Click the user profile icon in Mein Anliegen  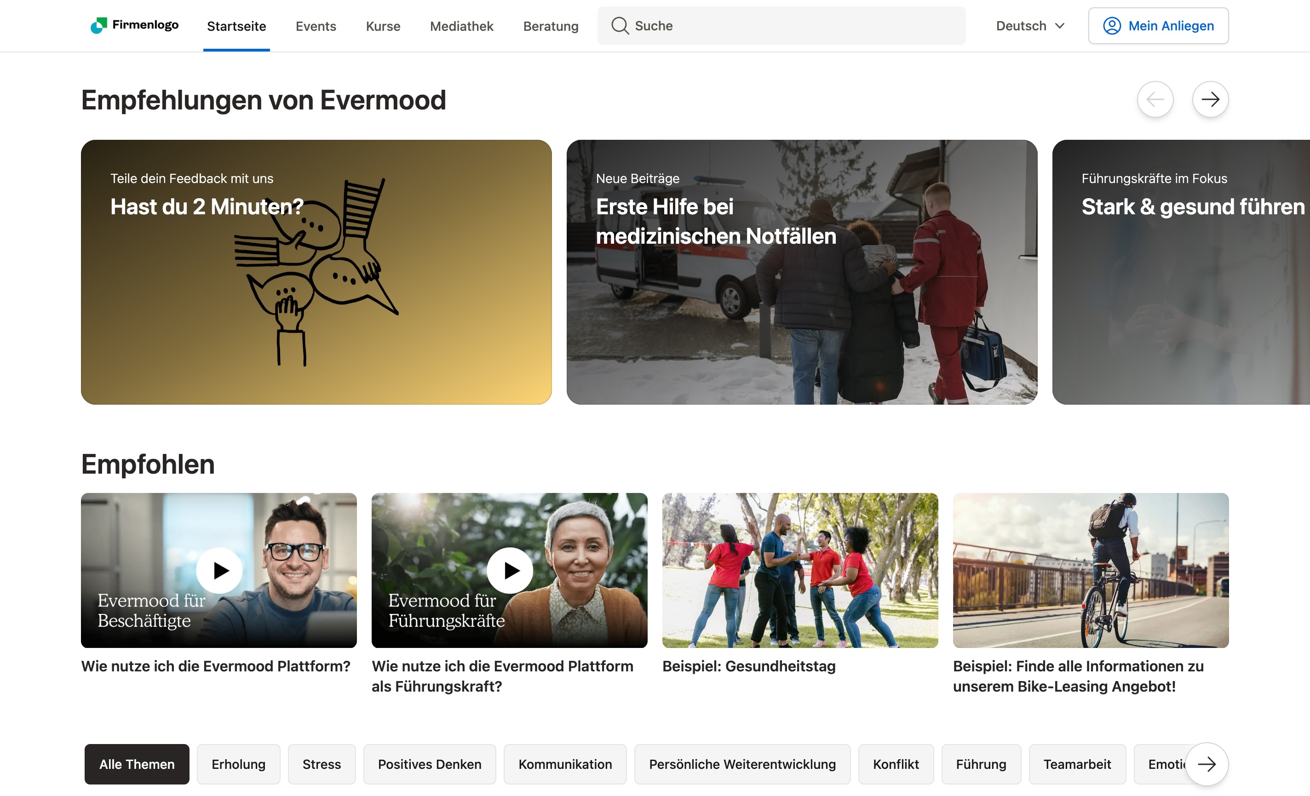1112,25
